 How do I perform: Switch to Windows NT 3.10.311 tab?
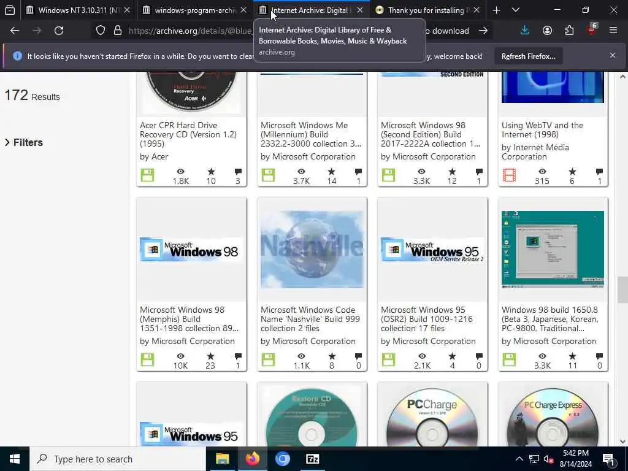click(74, 10)
